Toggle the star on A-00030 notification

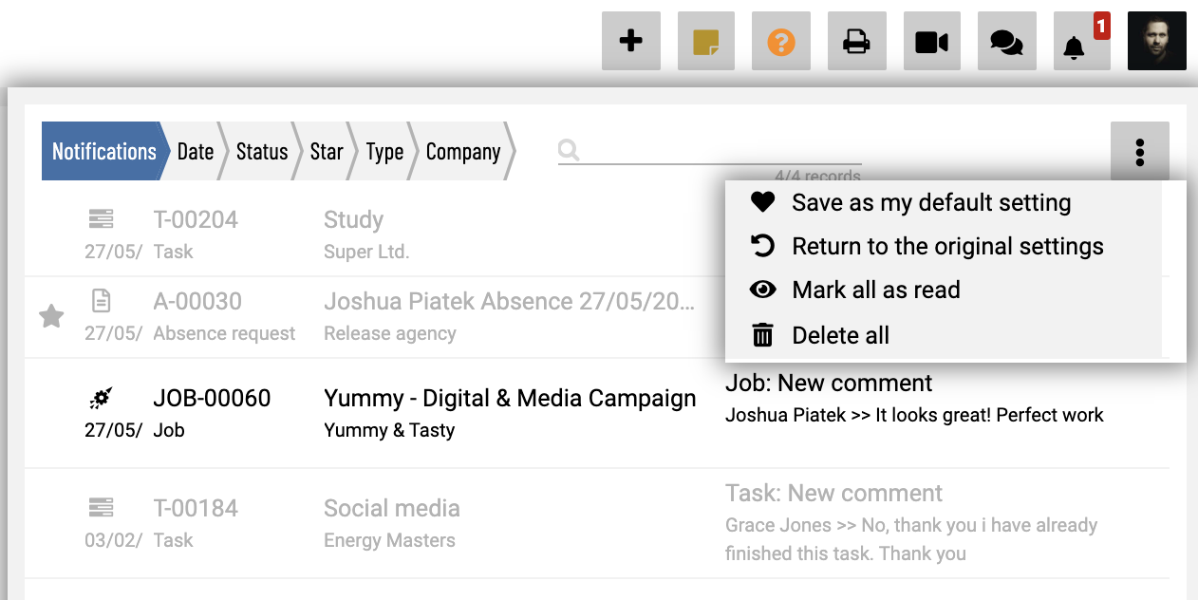[51, 317]
